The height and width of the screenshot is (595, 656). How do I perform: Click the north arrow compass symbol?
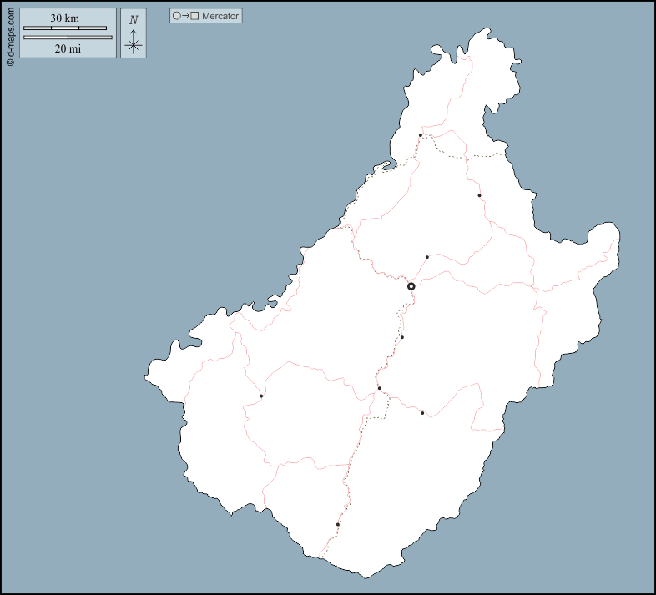click(x=134, y=43)
